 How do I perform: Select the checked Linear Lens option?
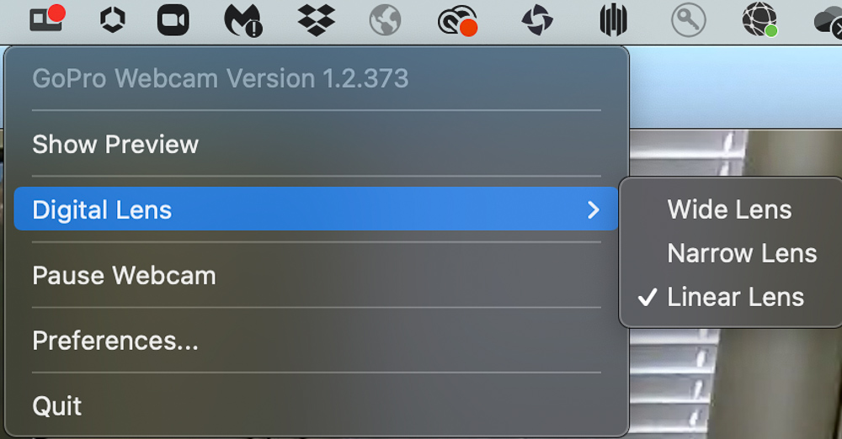click(x=735, y=297)
